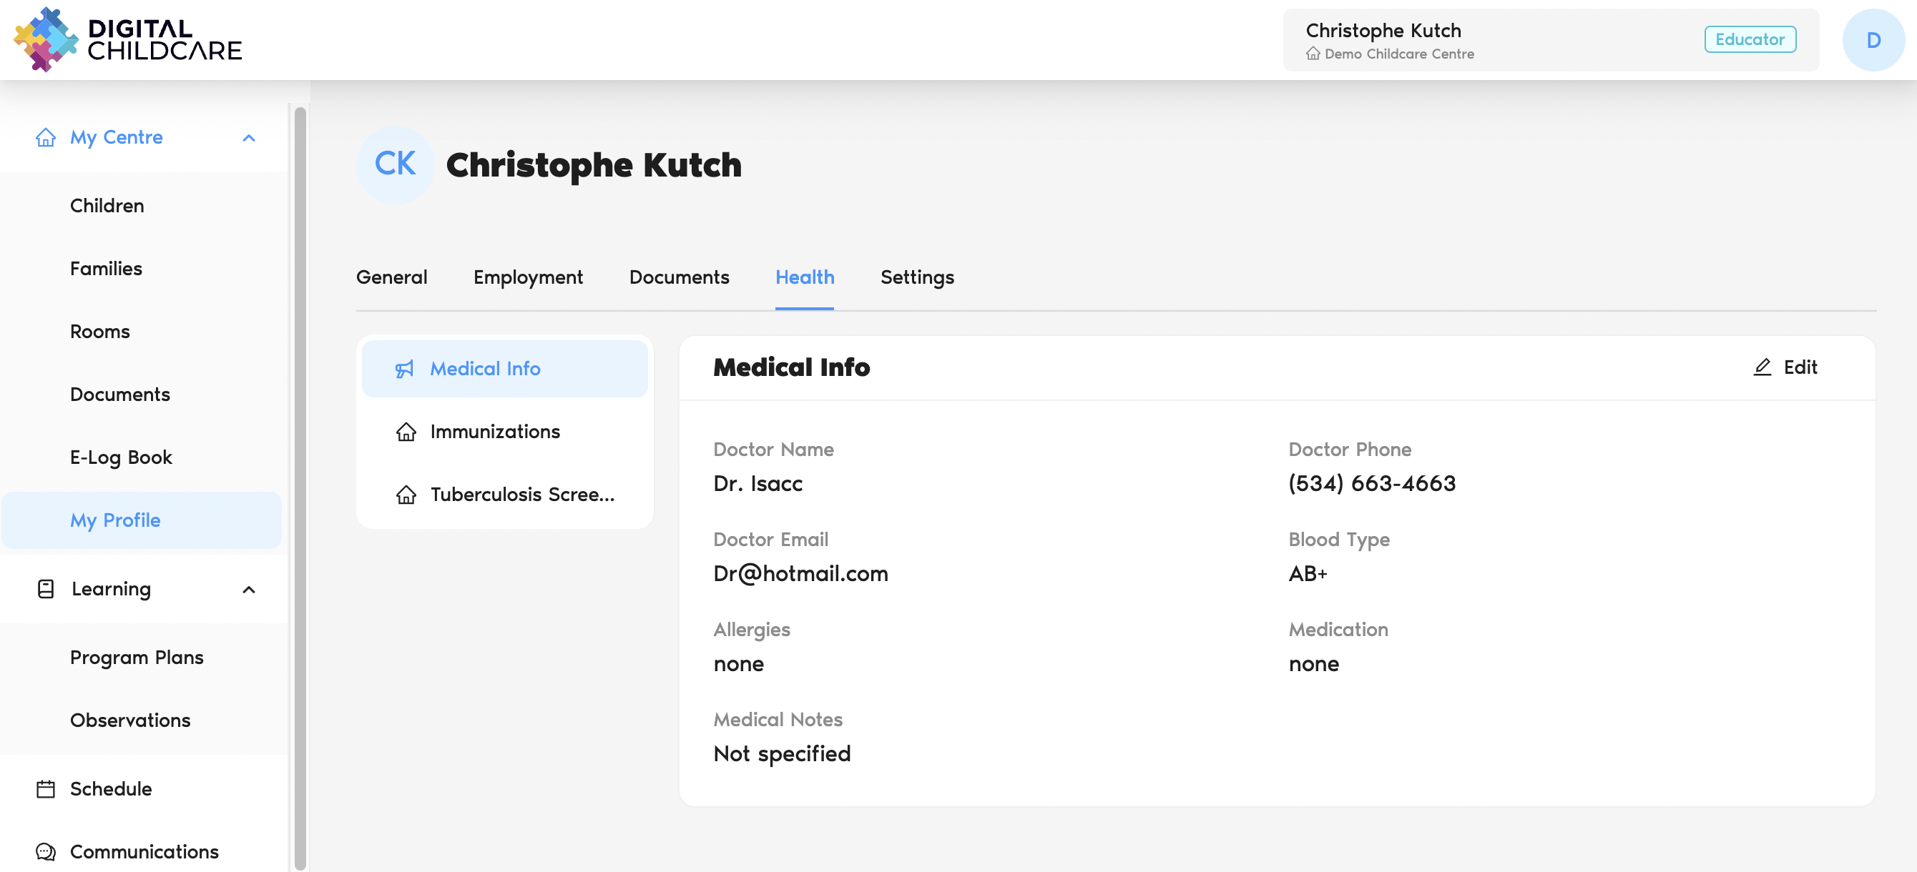Viewport: 1917px width, 872px height.
Task: Open the E-Log Book page
Action: pyautogui.click(x=122, y=457)
